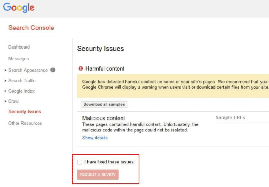The height and width of the screenshot is (187, 269).
Task: Open Other Resources in the sidebar
Action: [x=25, y=123]
